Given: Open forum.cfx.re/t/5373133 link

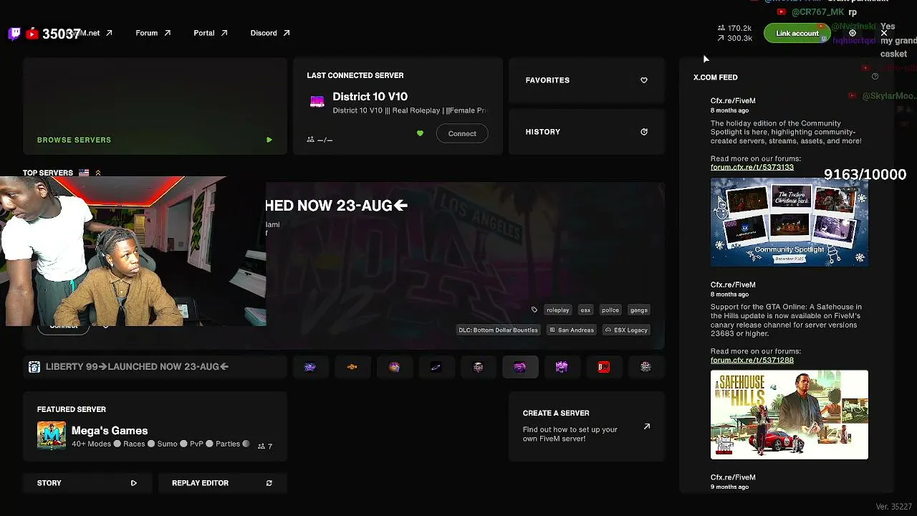Looking at the screenshot, I should 752,167.
